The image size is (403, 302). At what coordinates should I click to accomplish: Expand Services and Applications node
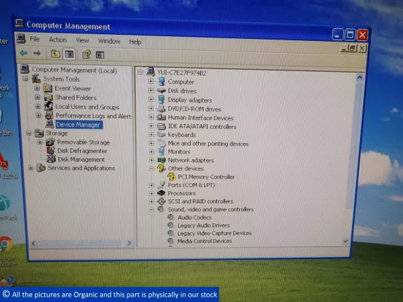point(31,168)
